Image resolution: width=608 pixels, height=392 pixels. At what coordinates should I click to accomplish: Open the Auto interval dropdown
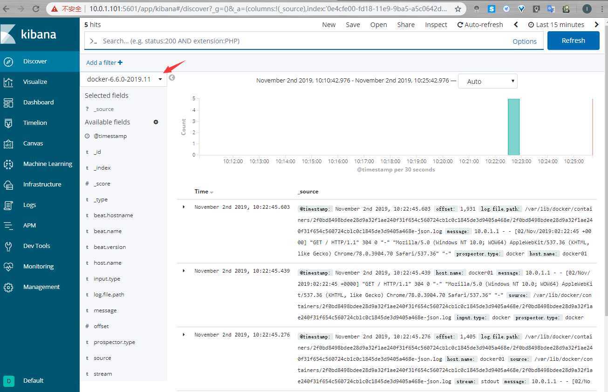[488, 81]
